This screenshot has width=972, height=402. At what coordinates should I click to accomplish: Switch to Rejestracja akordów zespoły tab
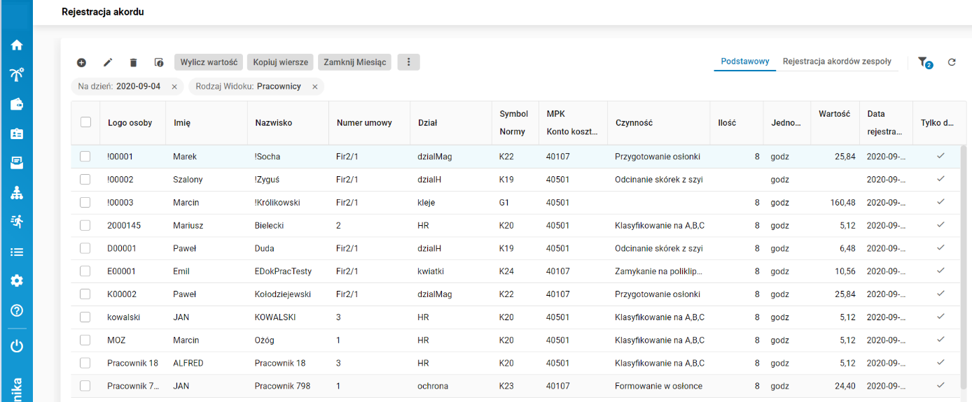(x=837, y=62)
